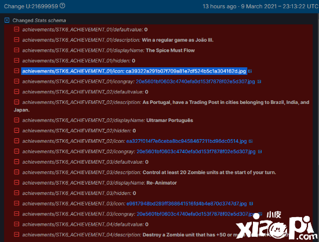The width and height of the screenshot is (319, 242).
Task: Open e9617948bd289ff jpg icon link
Action: (x=187, y=204)
